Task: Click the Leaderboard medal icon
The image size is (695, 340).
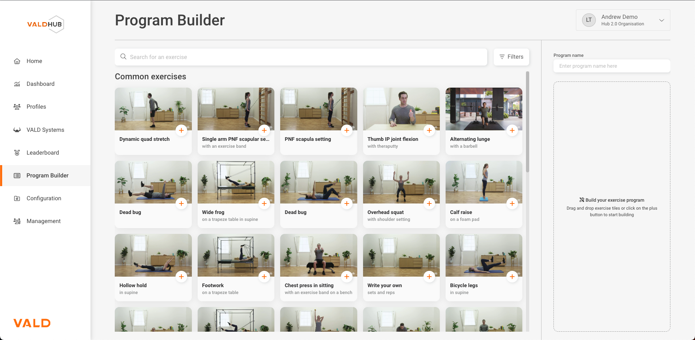Action: click(x=17, y=153)
